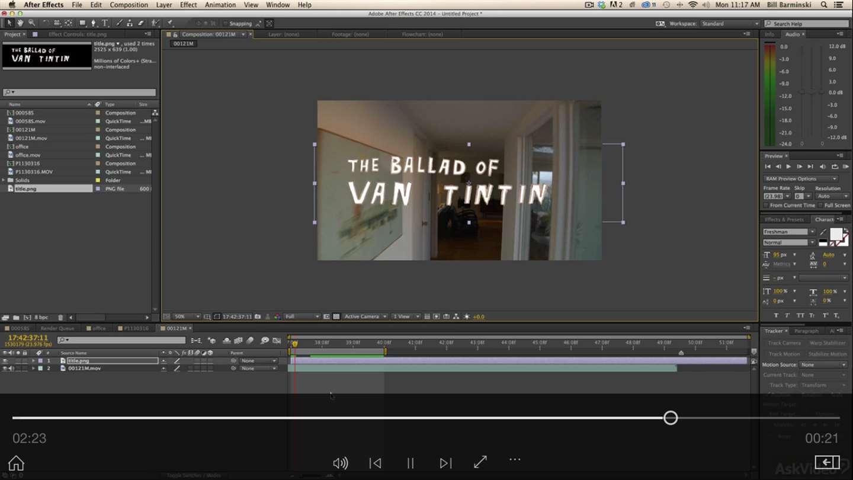Pause the video player
Screen dimensions: 853x480
click(x=410, y=463)
